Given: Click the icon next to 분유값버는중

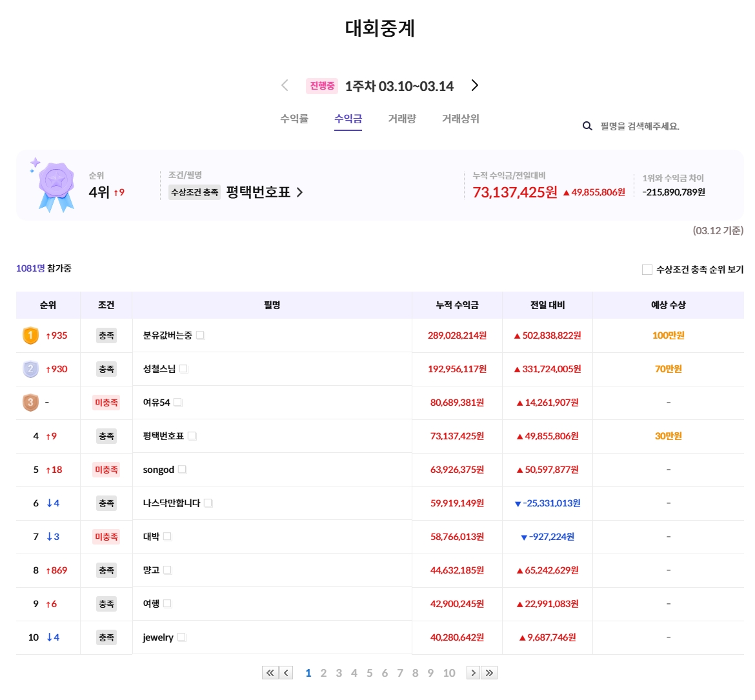Looking at the screenshot, I should click(200, 335).
